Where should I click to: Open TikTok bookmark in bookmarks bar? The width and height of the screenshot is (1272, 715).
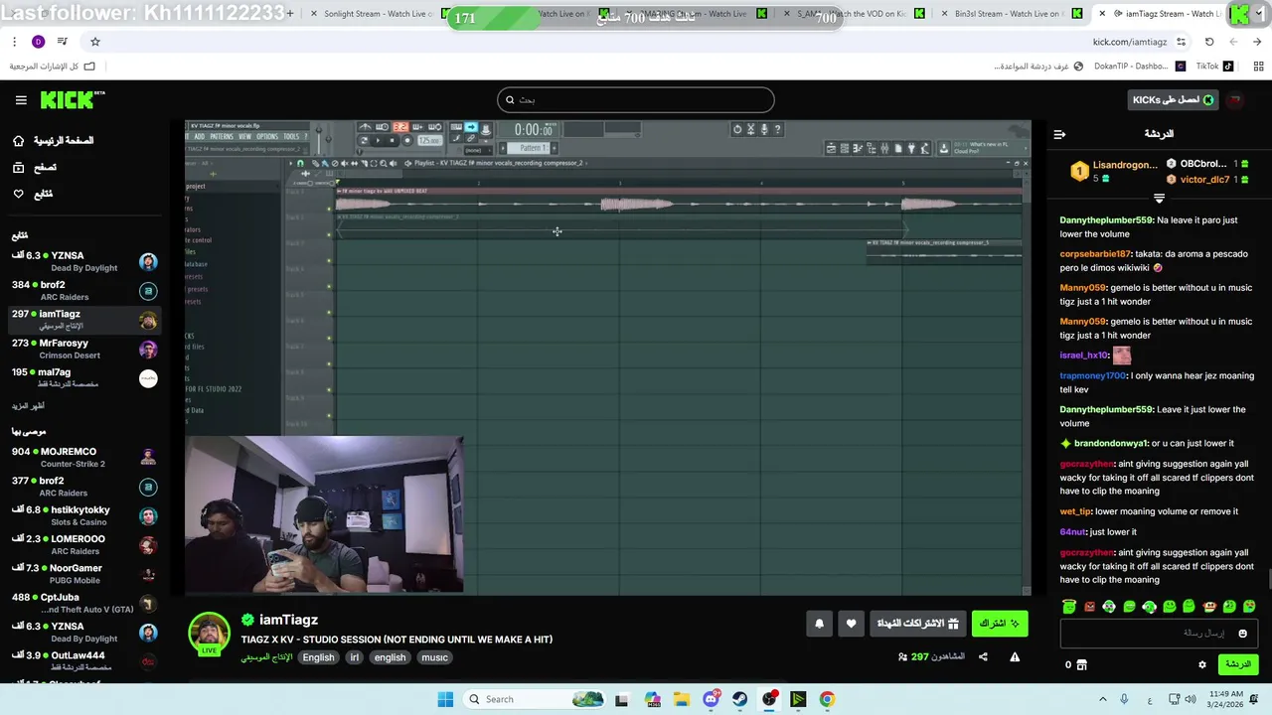pos(1214,67)
